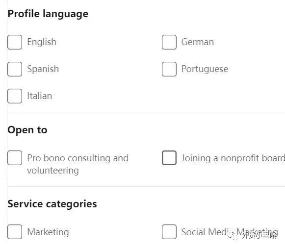Click the Spanish label text
The height and width of the screenshot is (248, 285).
coord(43,69)
